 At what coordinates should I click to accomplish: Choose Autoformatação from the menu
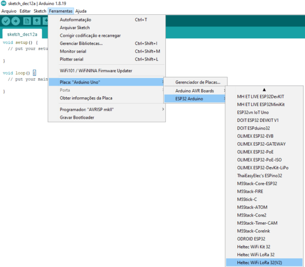[x=107, y=20]
